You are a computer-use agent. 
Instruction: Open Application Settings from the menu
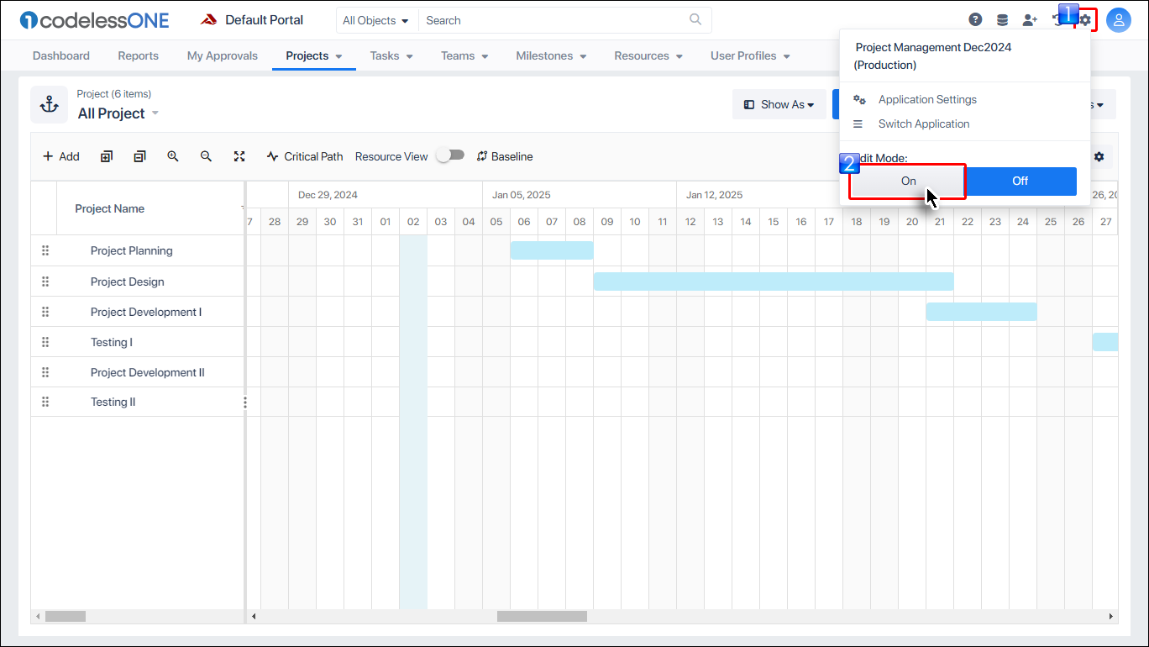927,99
